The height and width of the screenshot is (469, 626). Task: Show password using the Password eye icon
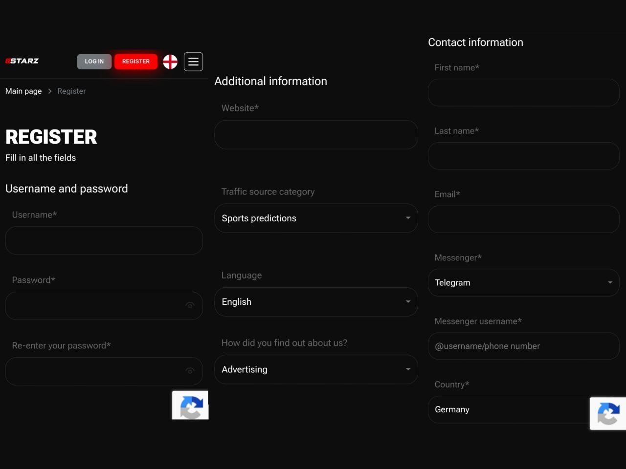190,305
